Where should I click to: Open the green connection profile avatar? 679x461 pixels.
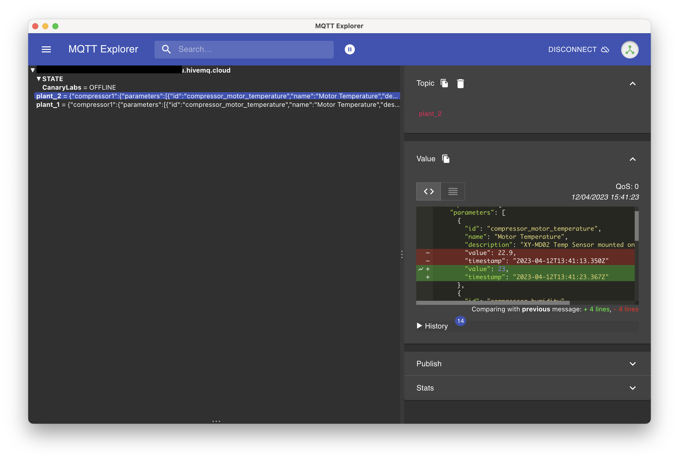coord(630,49)
